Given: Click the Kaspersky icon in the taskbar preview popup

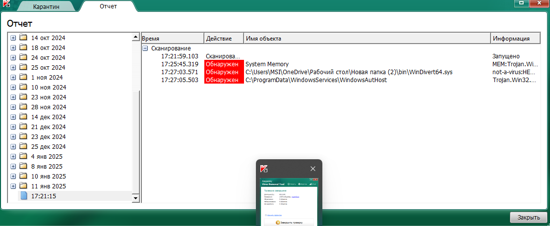Looking at the screenshot, I should 264,169.
